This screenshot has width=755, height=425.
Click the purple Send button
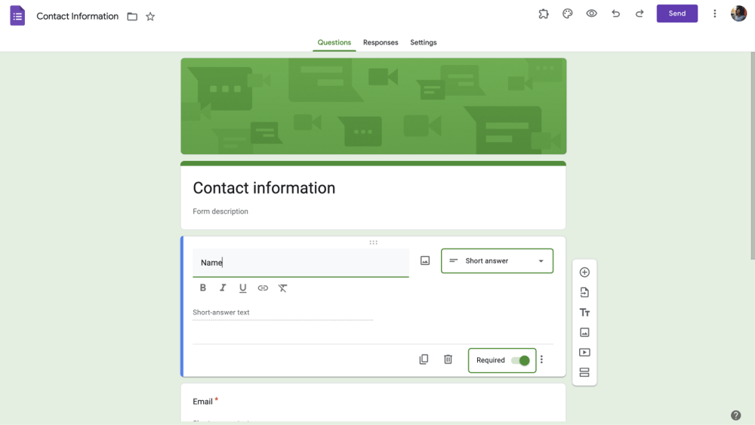676,14
